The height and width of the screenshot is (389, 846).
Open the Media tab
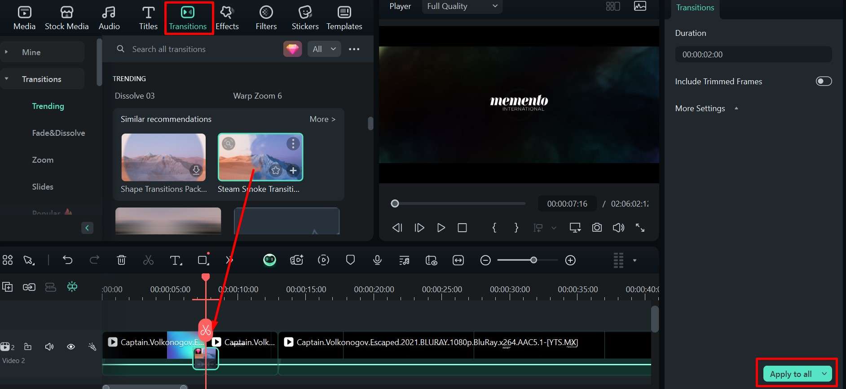tap(24, 18)
